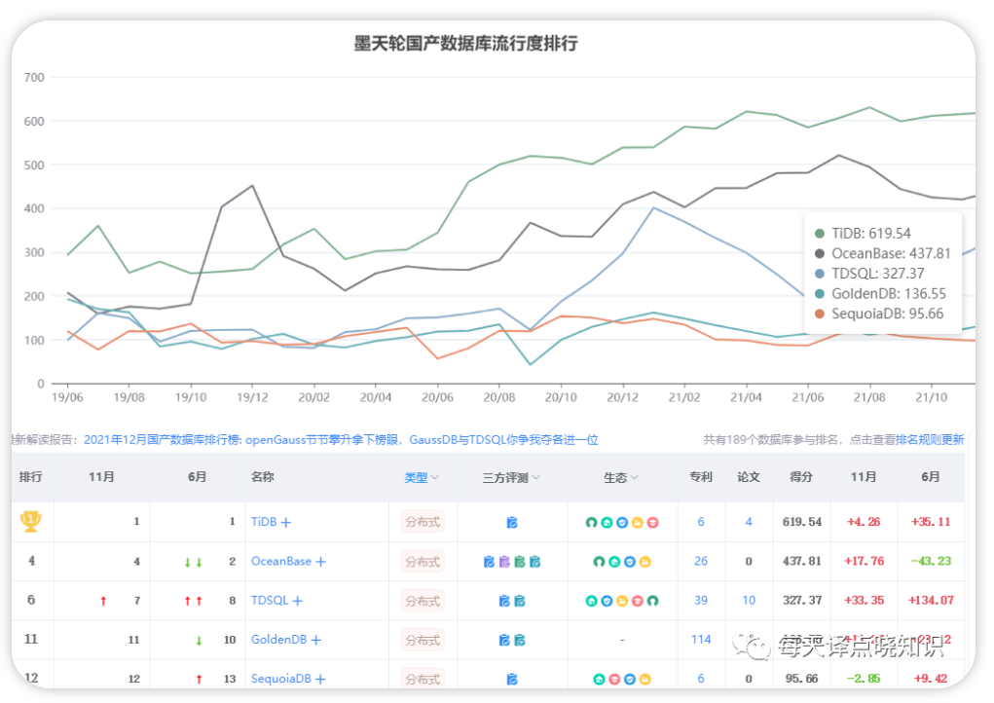Click the 论文 column header
Image resolution: width=994 pixels, height=703 pixels.
(749, 477)
